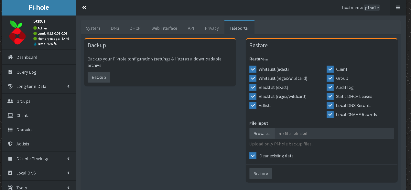Click the Adlists shield icon
This screenshot has height=190, width=411.
[x=10, y=144]
